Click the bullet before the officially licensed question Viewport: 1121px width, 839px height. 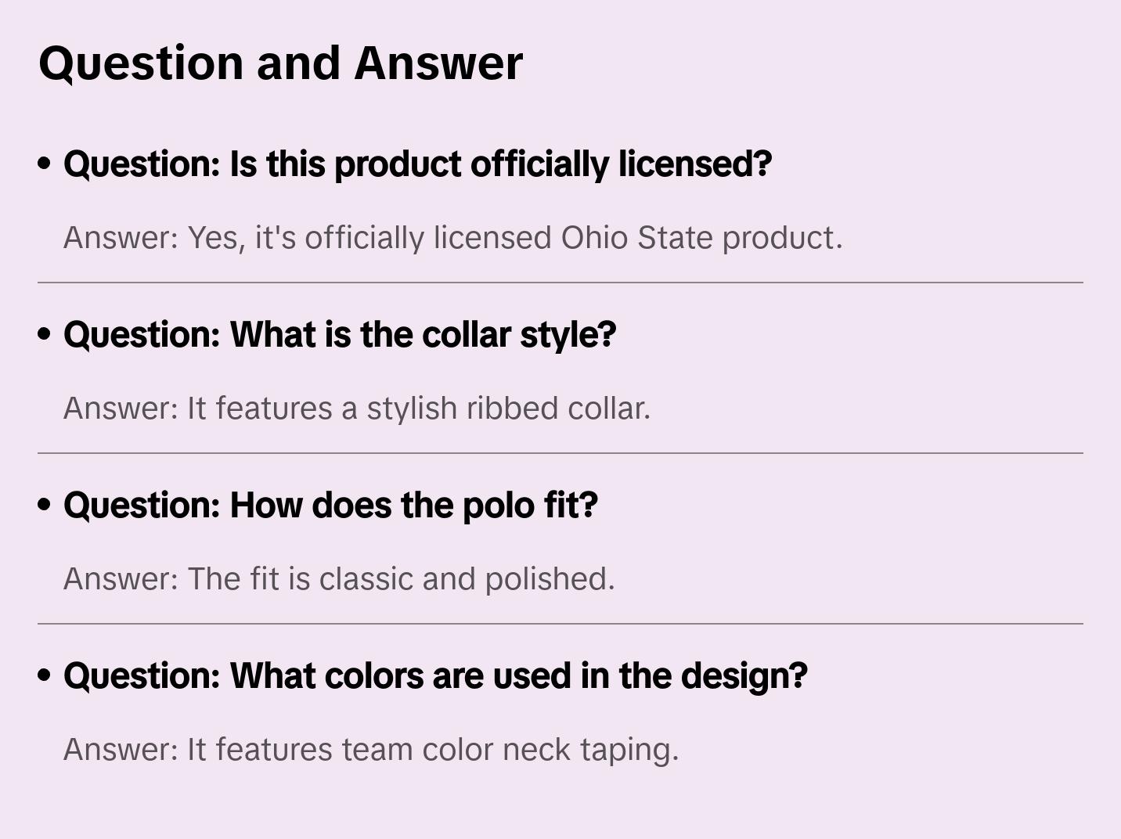click(45, 164)
